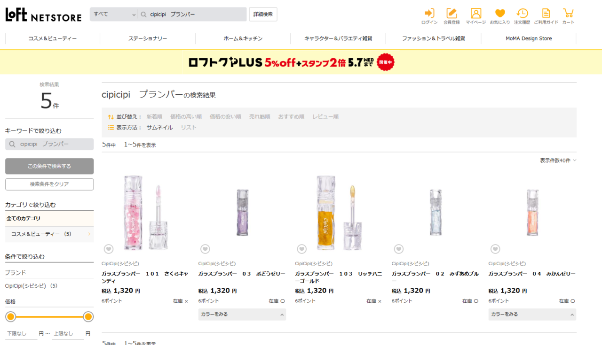Open member registration (会員登録) icon

click(x=451, y=16)
